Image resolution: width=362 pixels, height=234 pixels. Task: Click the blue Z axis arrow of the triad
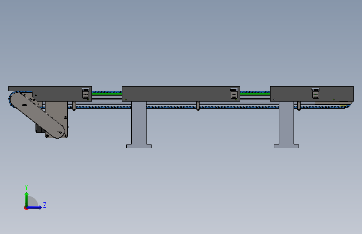[34, 207]
